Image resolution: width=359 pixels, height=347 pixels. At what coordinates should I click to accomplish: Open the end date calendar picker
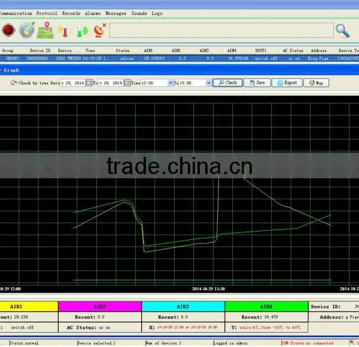tap(127, 83)
